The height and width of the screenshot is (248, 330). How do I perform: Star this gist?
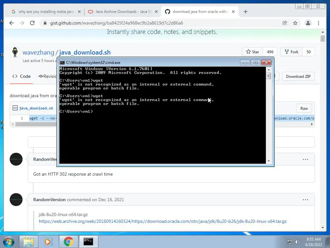[x=252, y=52]
